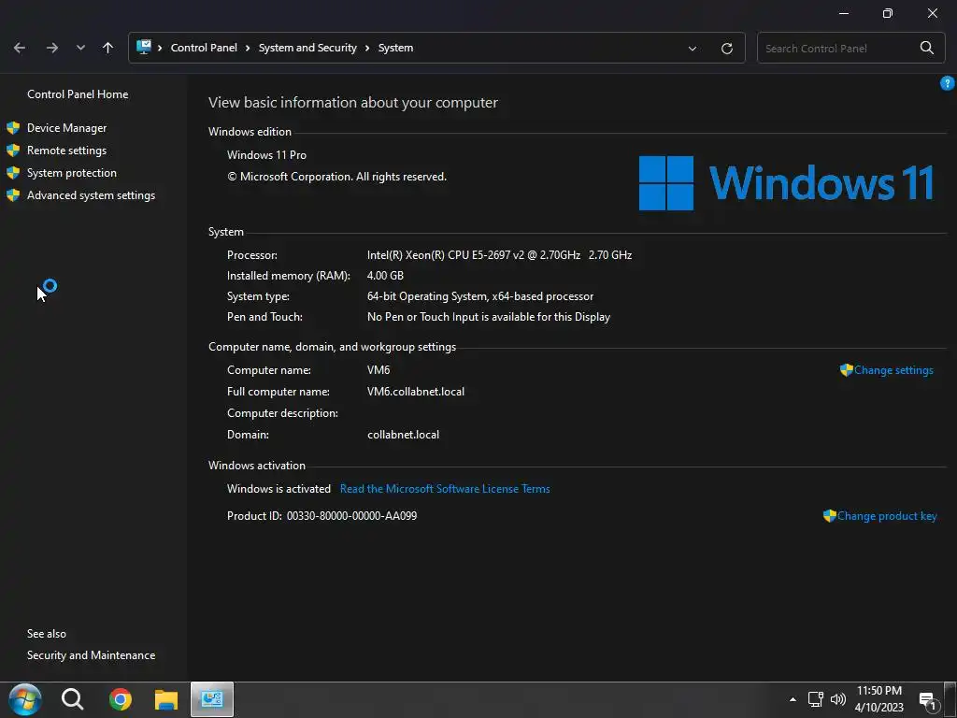Click the Show desktop strip
957x718 pixels.
[950, 699]
